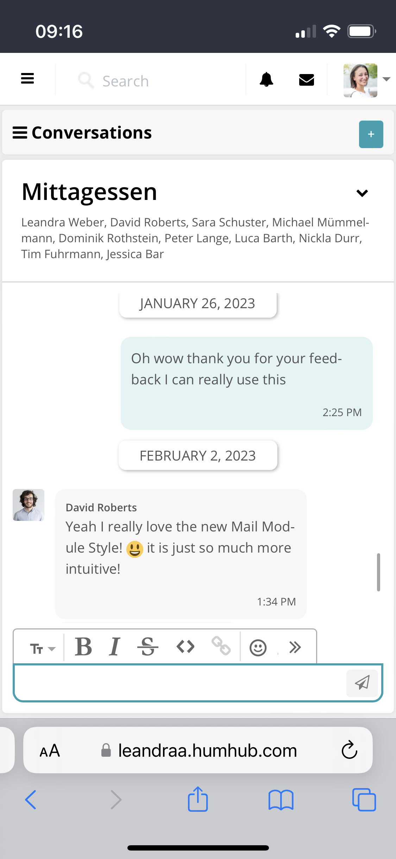
Task: Open the emoji picker
Action: (258, 647)
